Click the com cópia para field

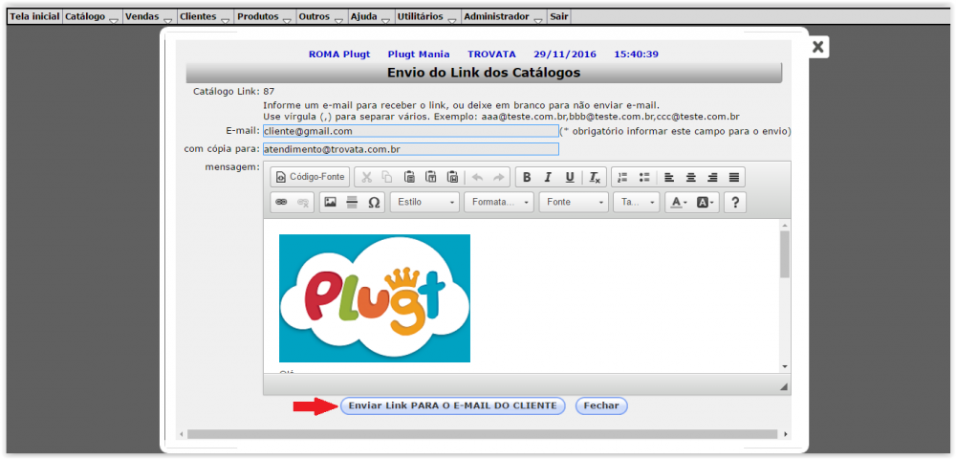tap(411, 149)
